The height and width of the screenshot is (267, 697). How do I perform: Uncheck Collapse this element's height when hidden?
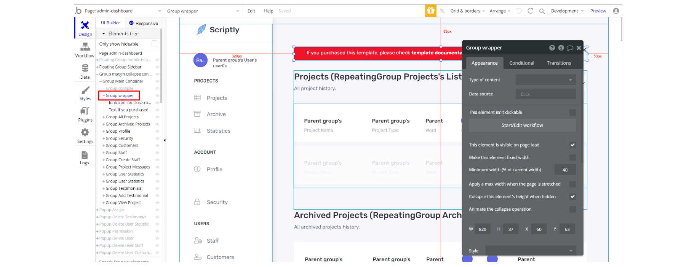pyautogui.click(x=572, y=197)
